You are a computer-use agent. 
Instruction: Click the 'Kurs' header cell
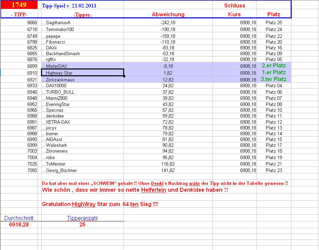point(235,14)
